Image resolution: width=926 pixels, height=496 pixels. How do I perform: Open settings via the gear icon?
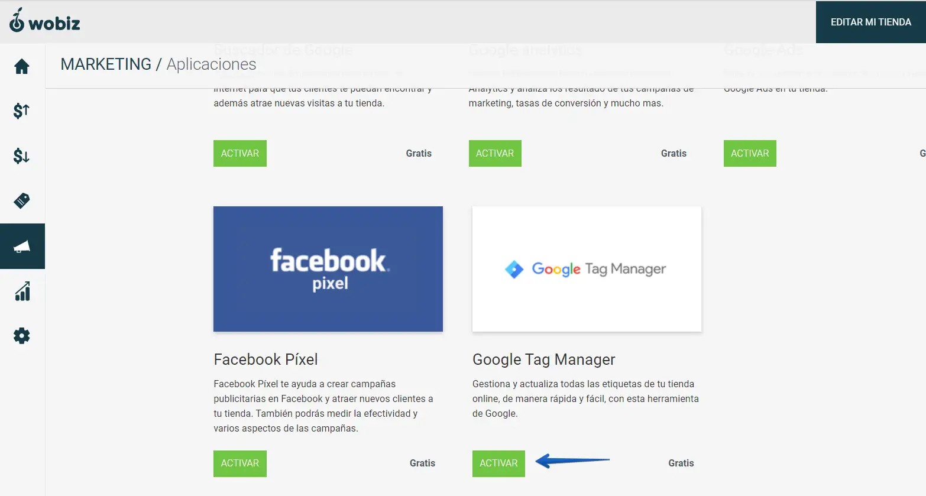point(22,336)
